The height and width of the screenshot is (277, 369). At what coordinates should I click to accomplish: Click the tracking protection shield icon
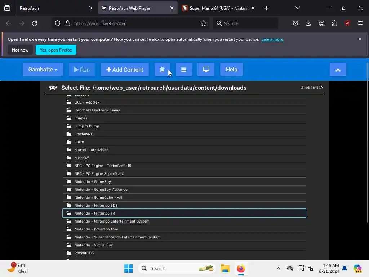point(58,23)
